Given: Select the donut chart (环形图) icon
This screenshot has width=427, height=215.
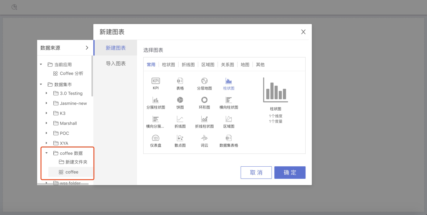Looking at the screenshot, I should pyautogui.click(x=204, y=100).
